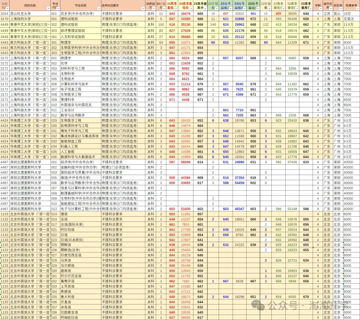360x320 pixels.
Task: Select the cell 昆山杜克大学
Action: pos(30,14)
